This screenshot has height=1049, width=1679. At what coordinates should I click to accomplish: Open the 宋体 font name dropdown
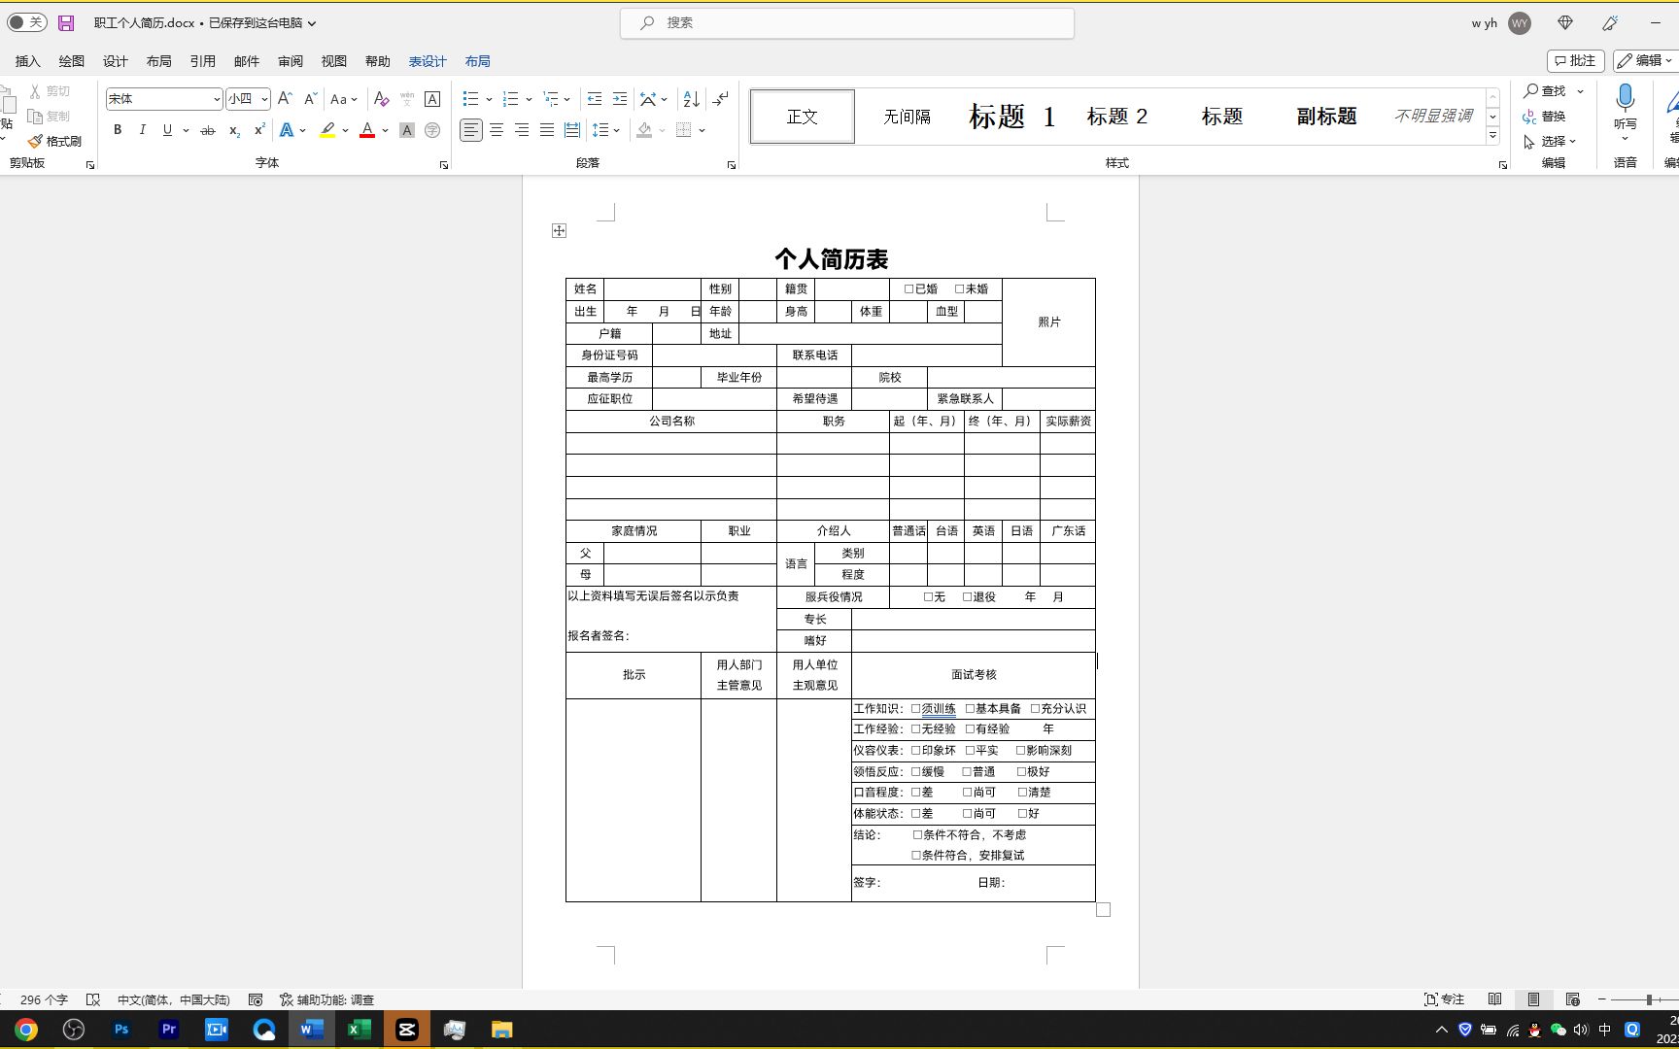(x=216, y=98)
